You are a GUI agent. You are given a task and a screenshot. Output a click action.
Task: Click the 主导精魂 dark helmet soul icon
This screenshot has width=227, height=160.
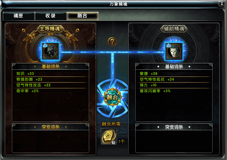[51, 51]
